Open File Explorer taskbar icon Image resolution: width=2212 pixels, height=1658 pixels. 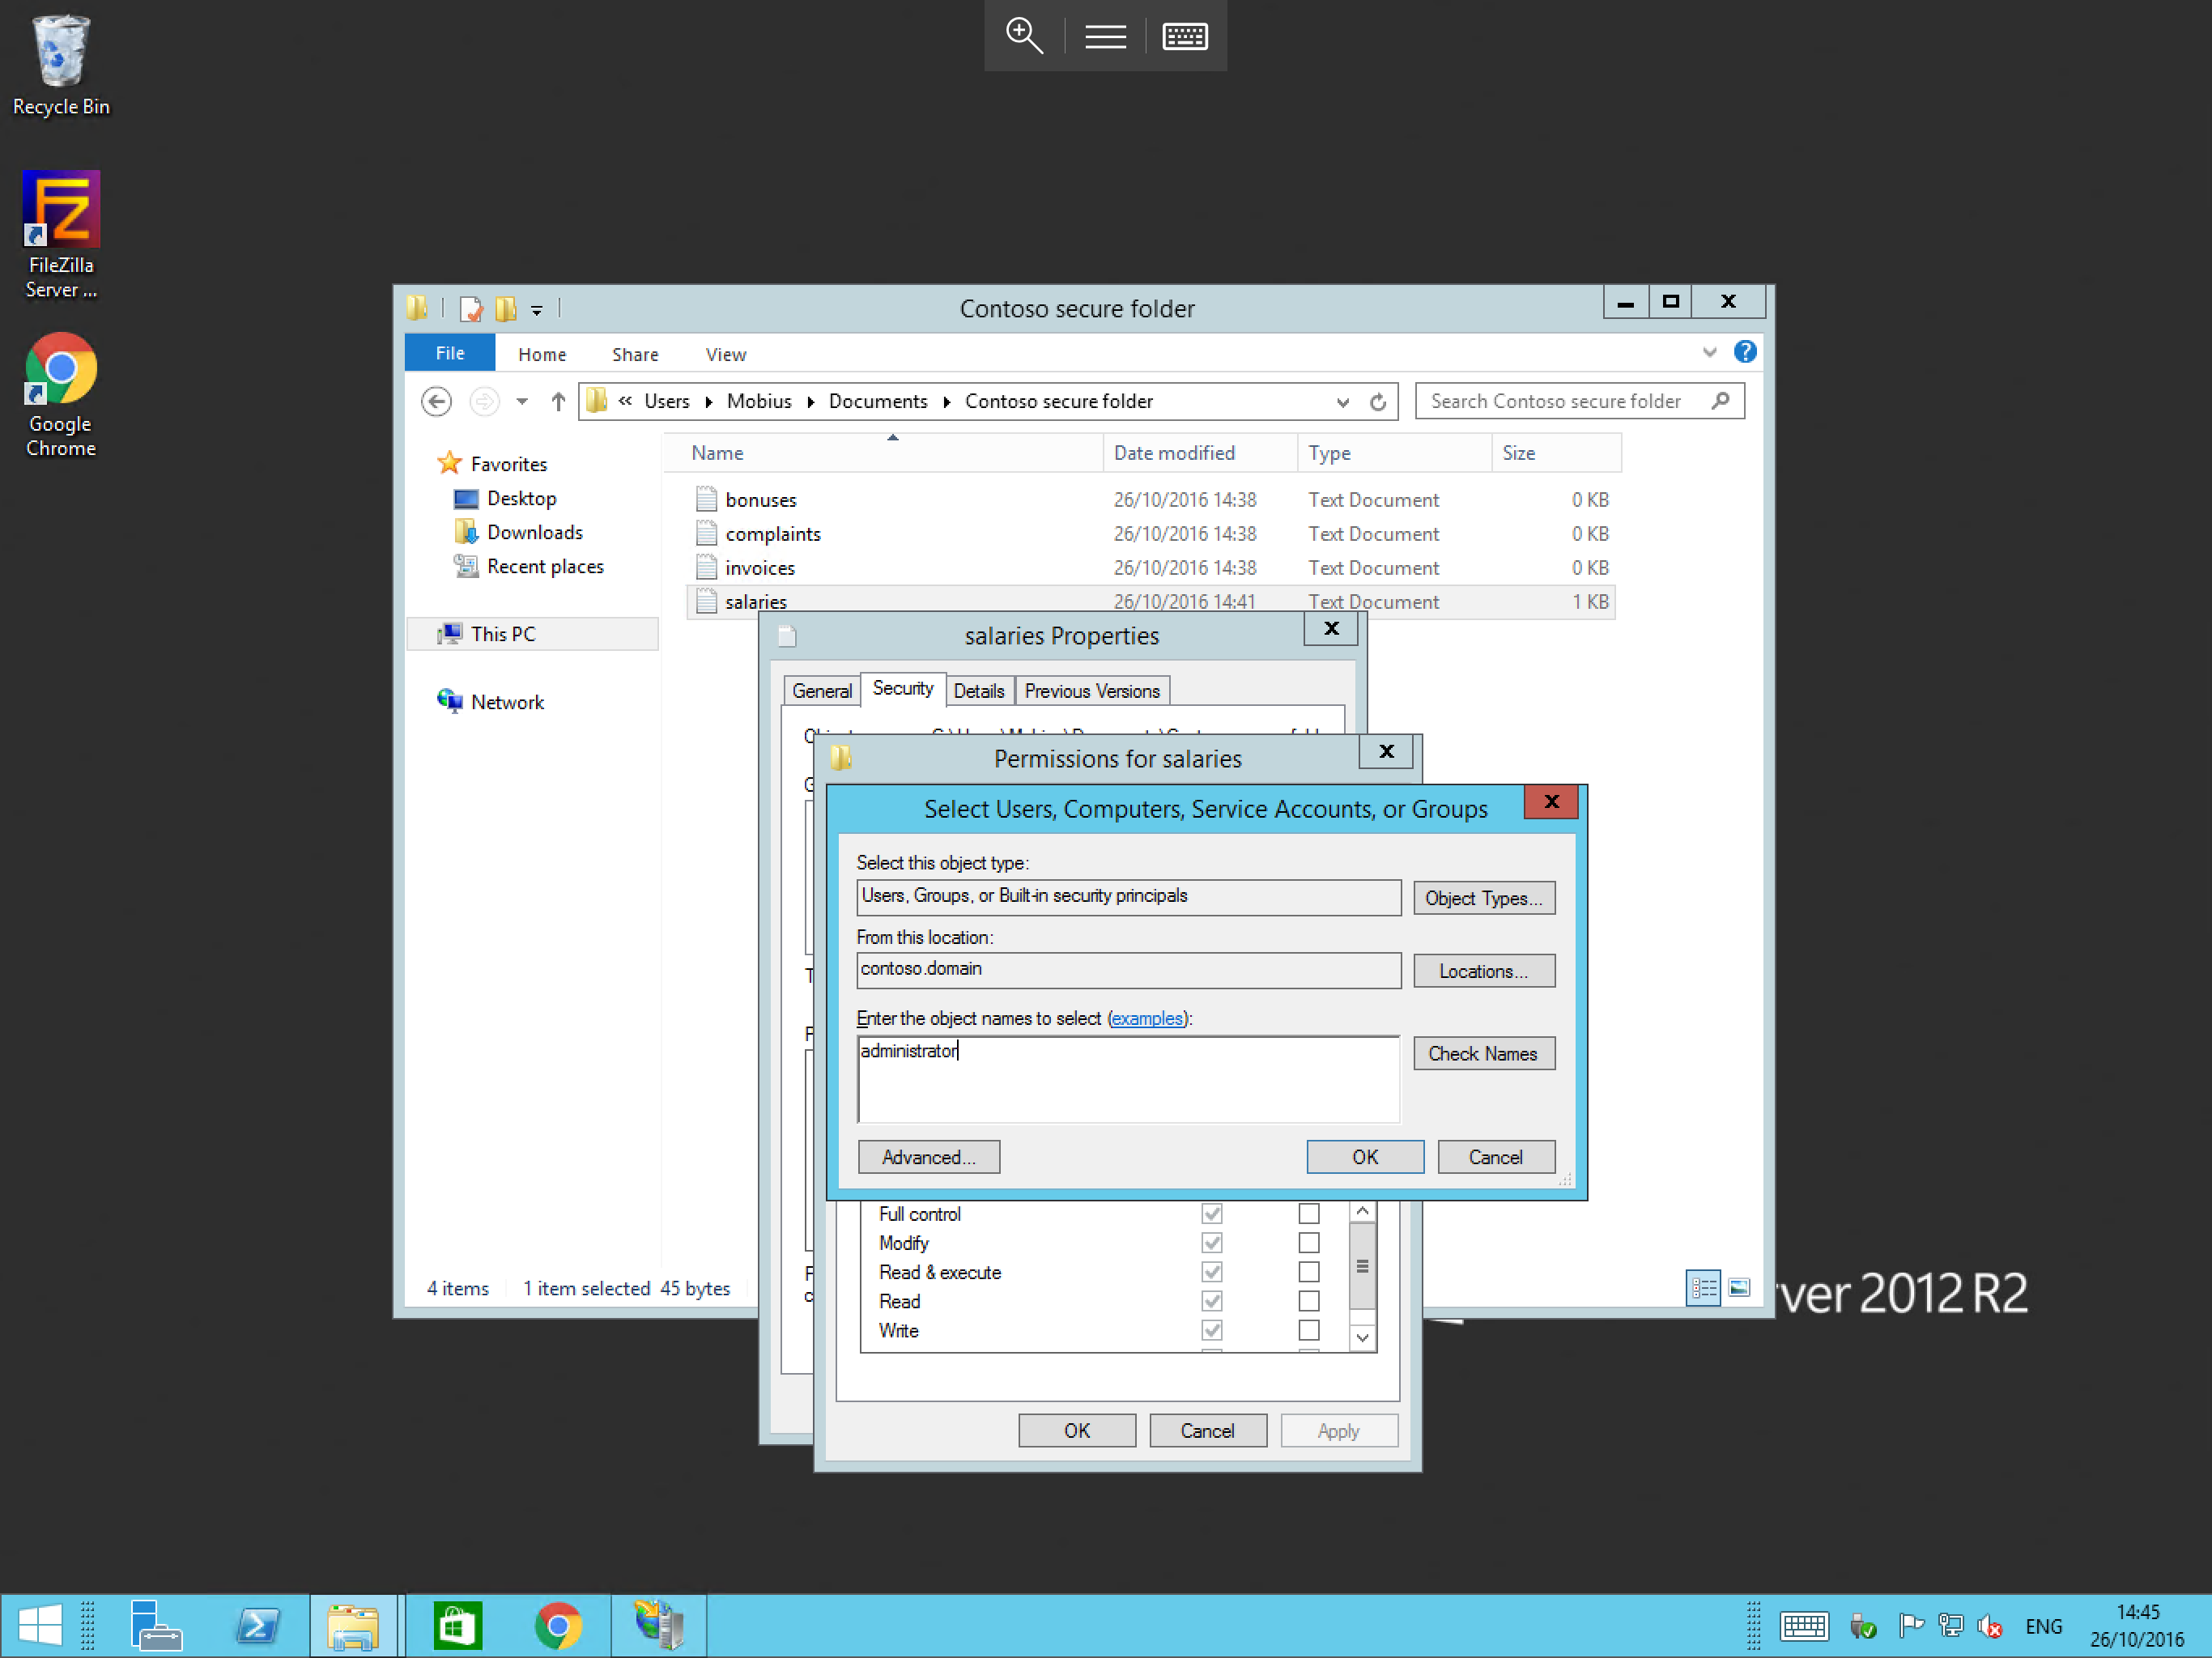tap(353, 1625)
